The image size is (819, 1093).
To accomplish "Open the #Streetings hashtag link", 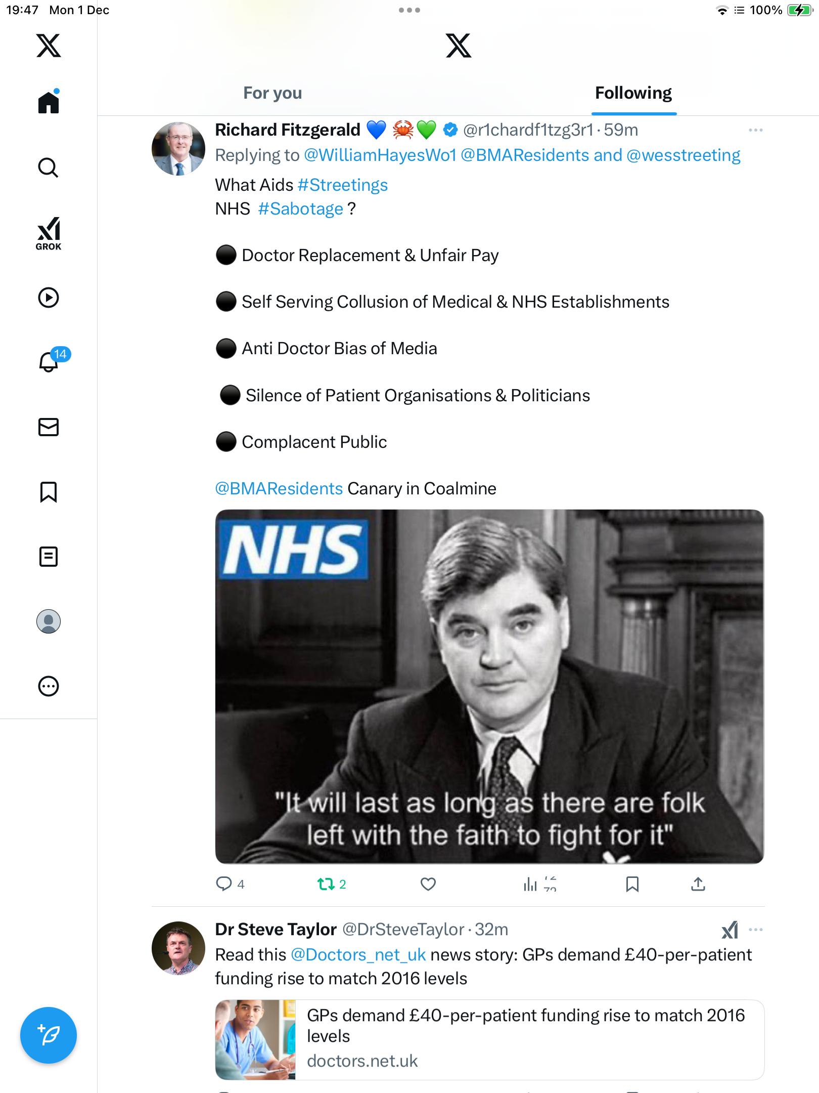I will (x=343, y=185).
